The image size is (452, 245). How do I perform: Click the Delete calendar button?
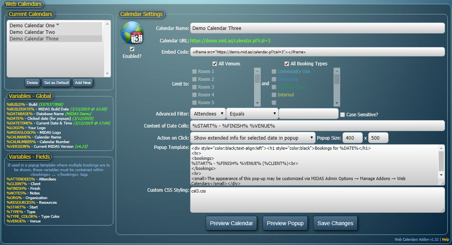pyautogui.click(x=32, y=82)
